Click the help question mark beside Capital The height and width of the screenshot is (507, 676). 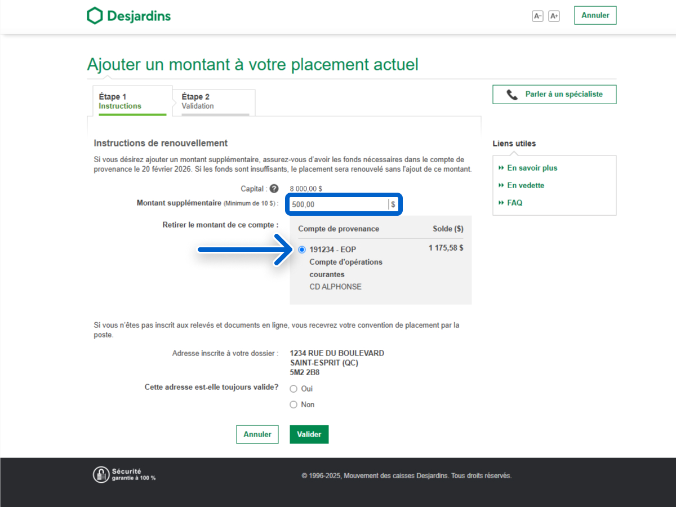[274, 189]
